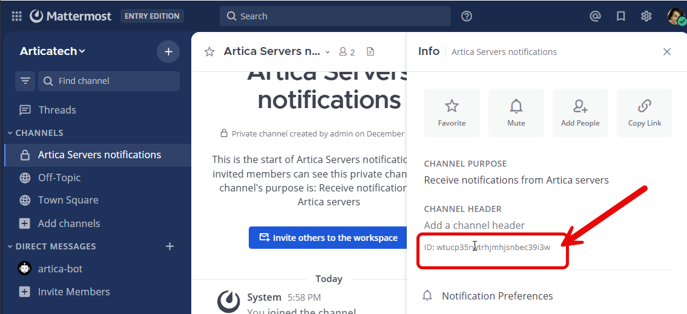Open the help question mark icon
Screen dimensions: 687x314
(466, 16)
